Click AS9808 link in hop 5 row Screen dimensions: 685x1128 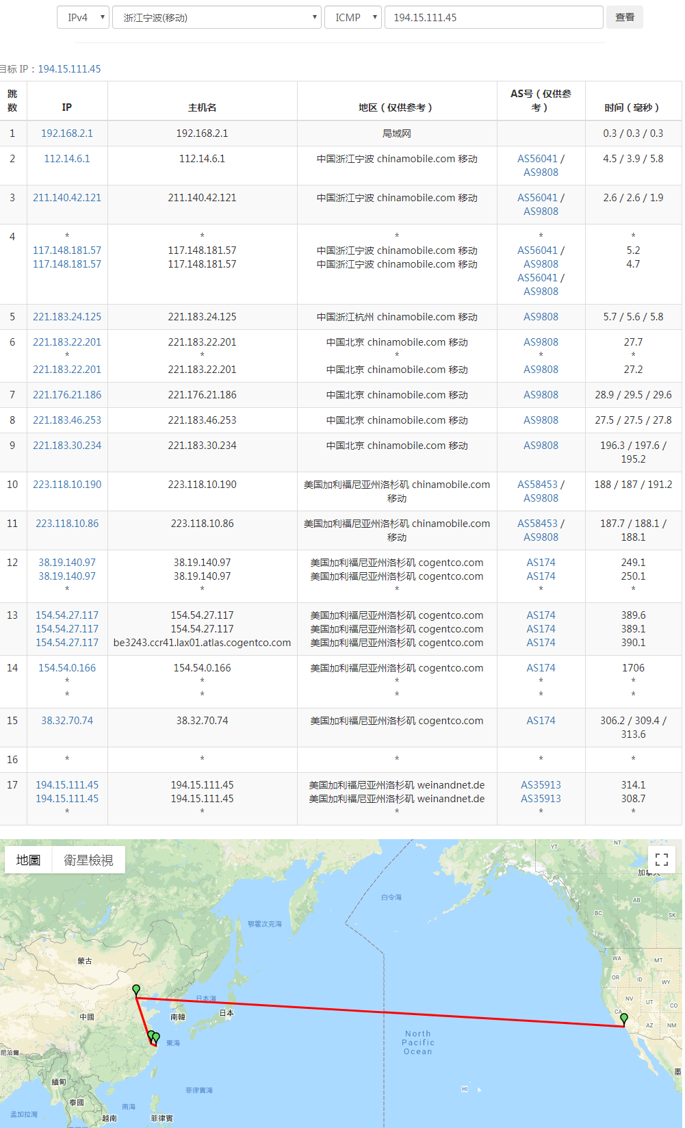[x=541, y=317]
